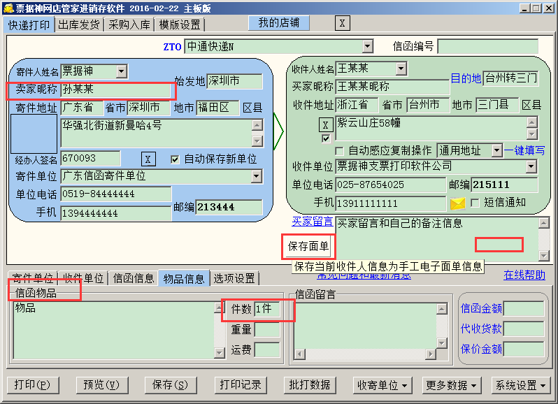Click the 预览(V) button
The width and height of the screenshot is (558, 404).
tap(101, 385)
